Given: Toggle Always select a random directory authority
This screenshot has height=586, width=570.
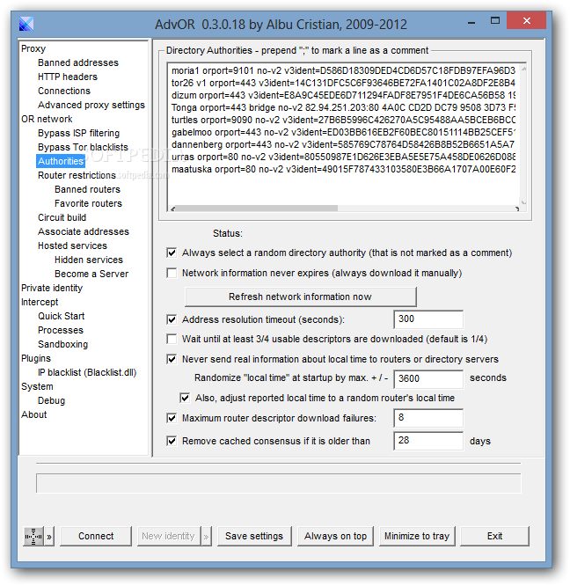Looking at the screenshot, I should coord(172,253).
